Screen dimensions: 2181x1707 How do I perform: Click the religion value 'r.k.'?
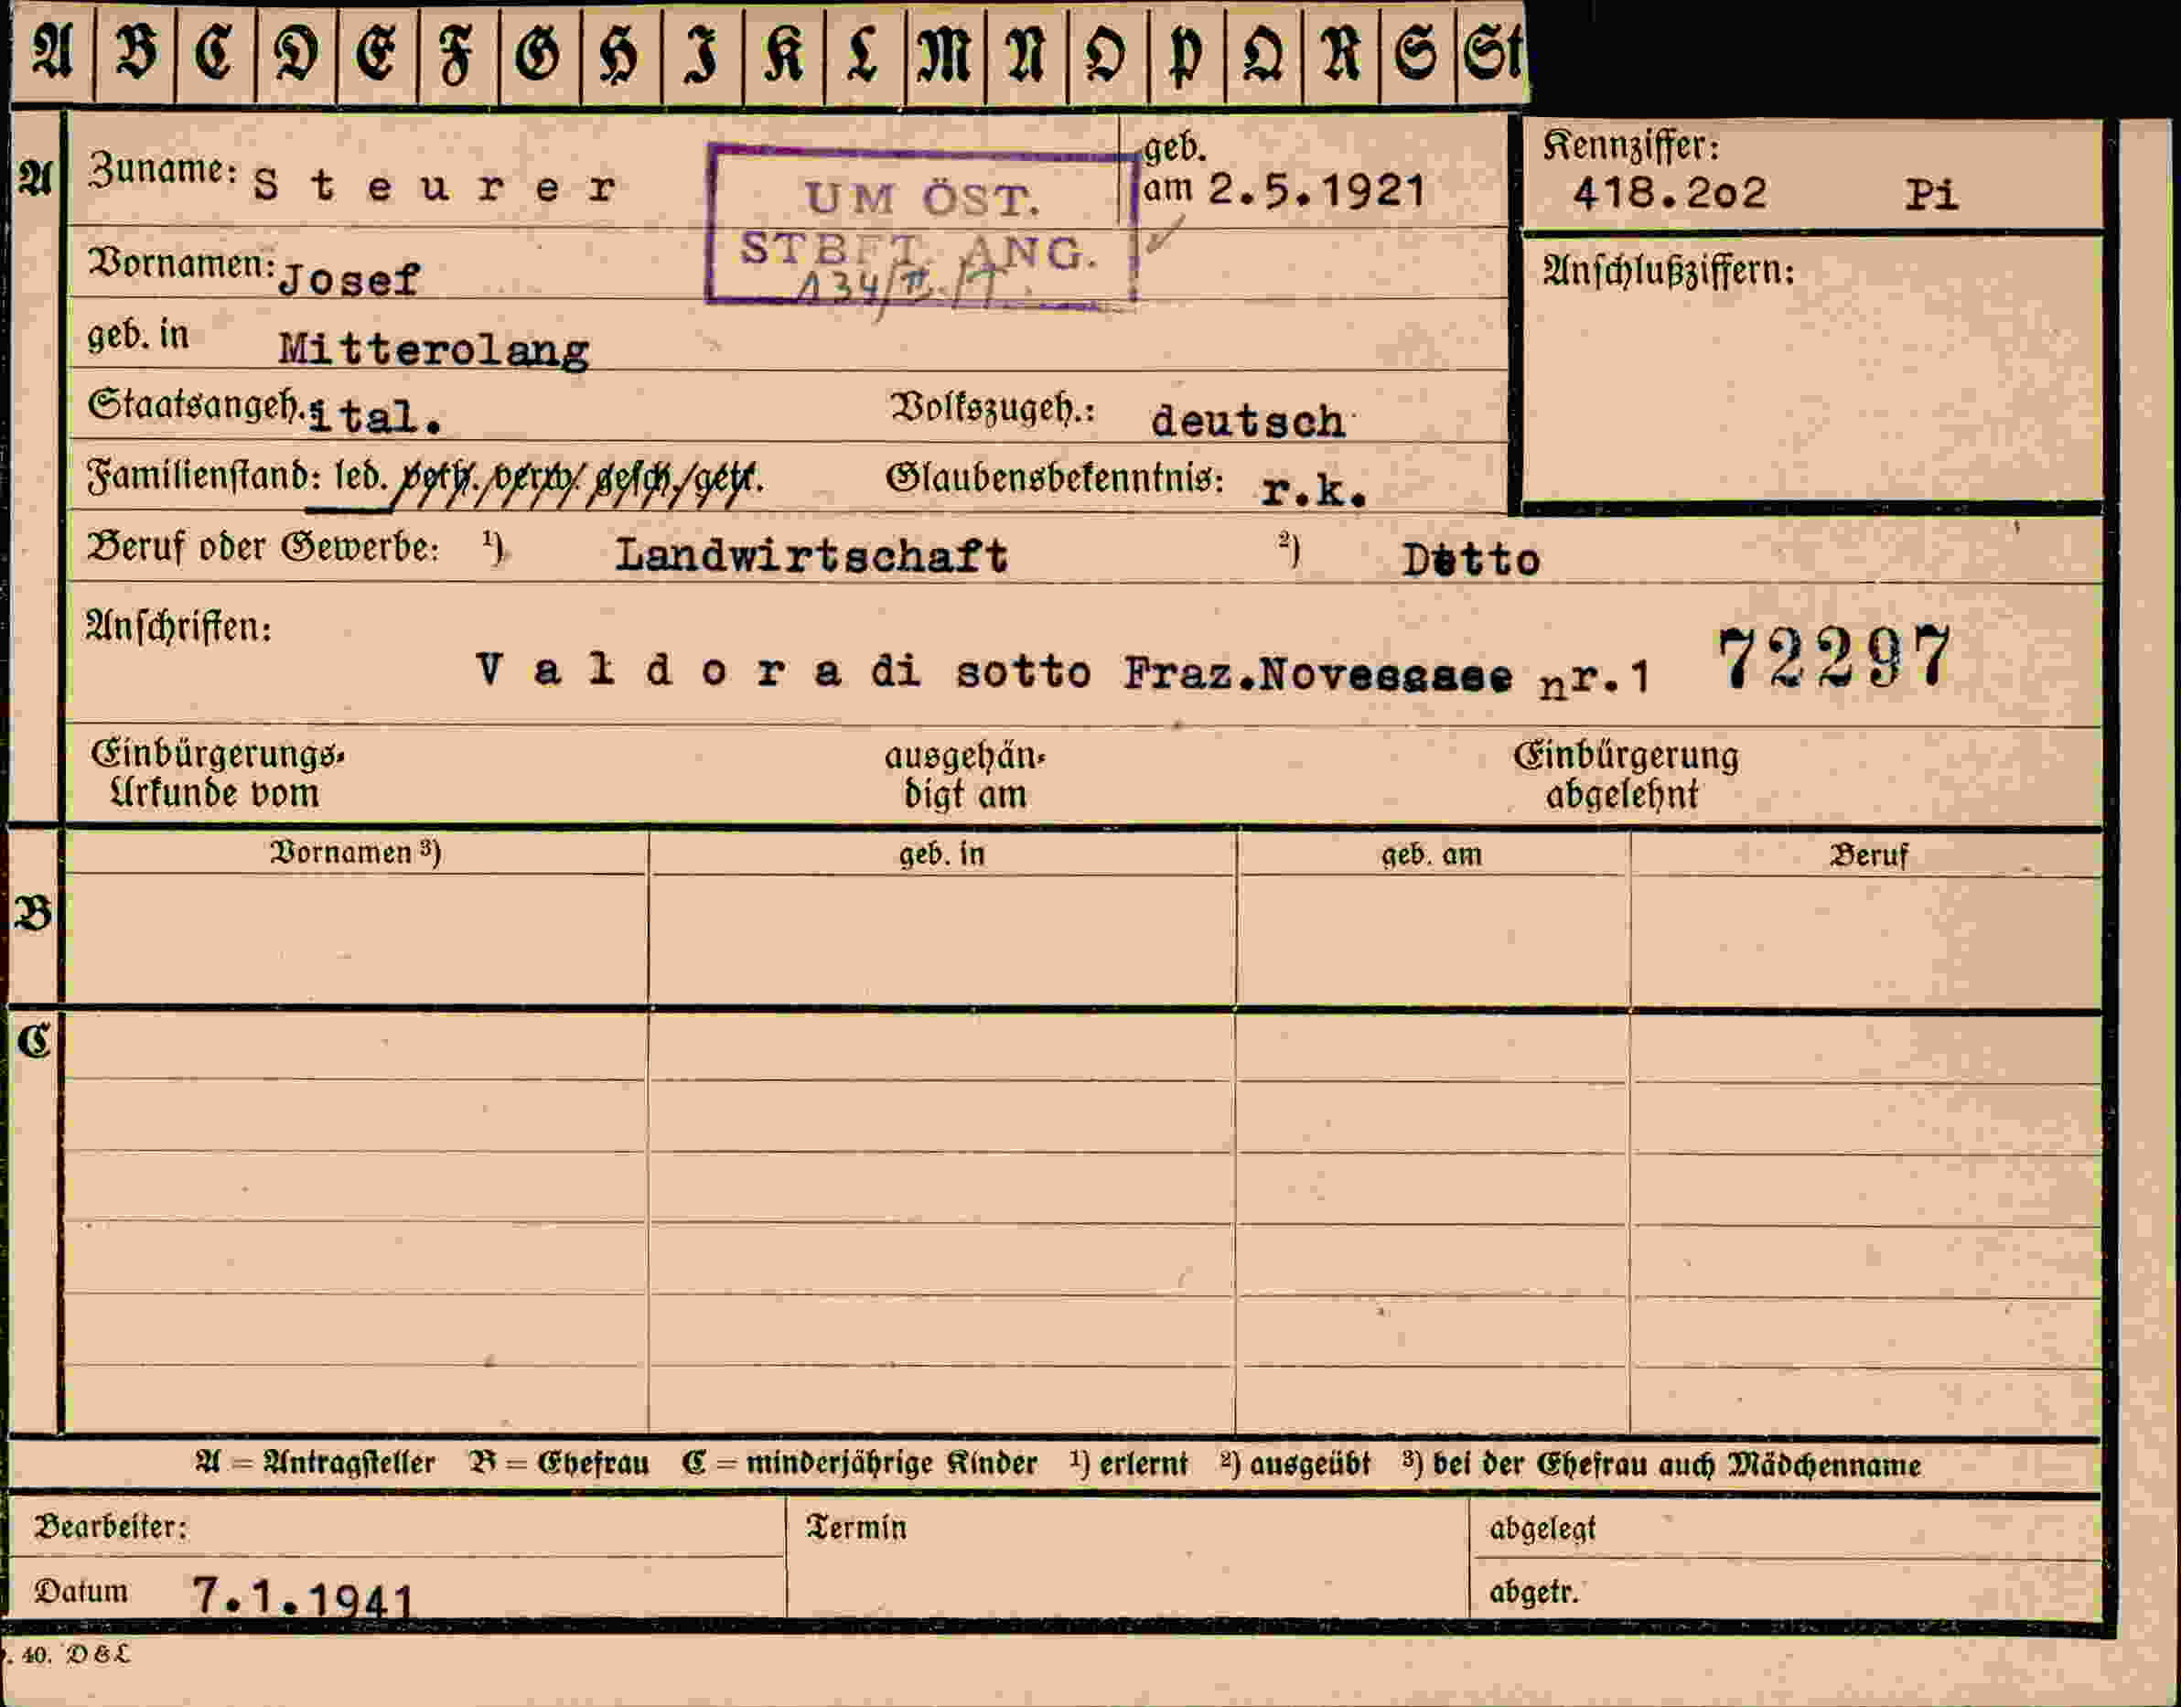click(1314, 489)
